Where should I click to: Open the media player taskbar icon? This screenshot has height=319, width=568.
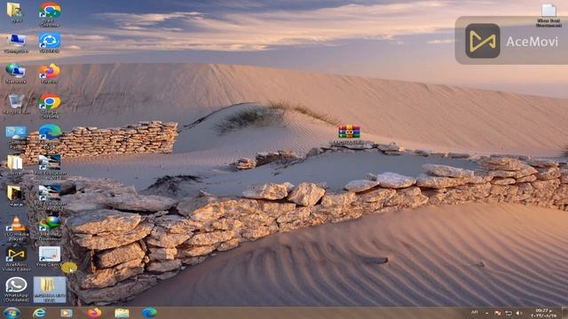[67, 313]
